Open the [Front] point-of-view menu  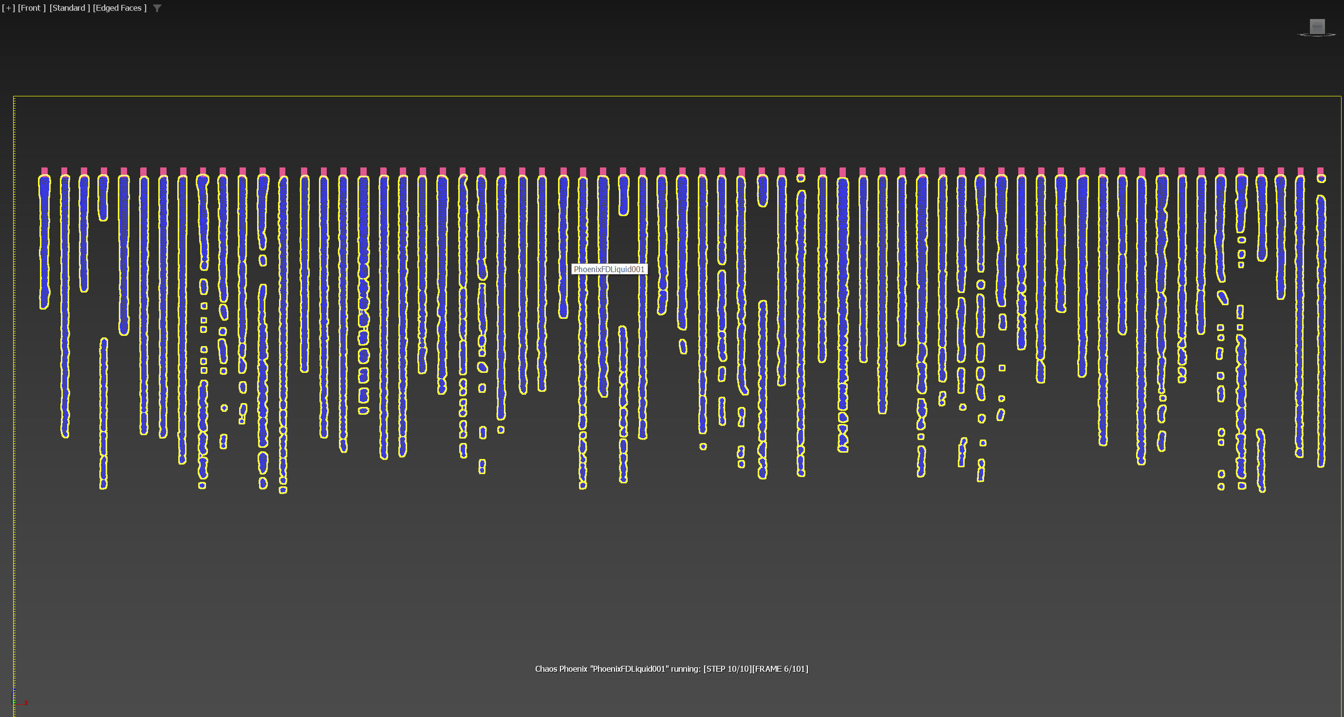coord(31,8)
